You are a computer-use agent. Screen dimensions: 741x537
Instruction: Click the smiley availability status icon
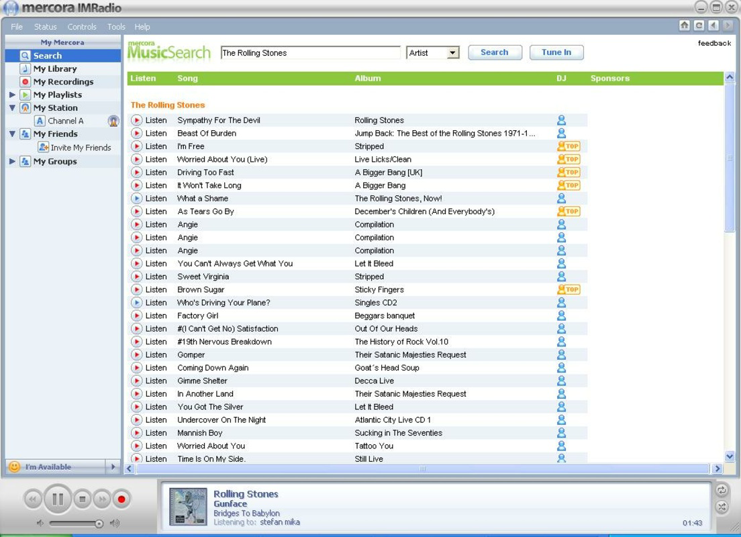15,467
